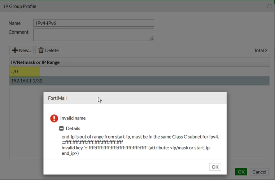
Task: Click the end-ip out of range message line
Action: pyautogui.click(x=140, y=137)
